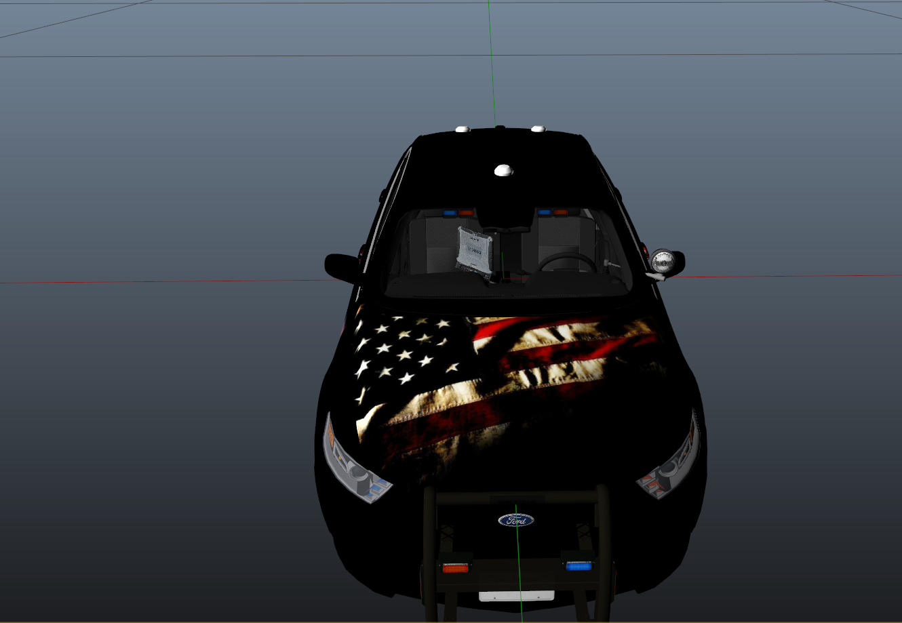Select the right interior visor light bar
The width and height of the screenshot is (902, 623).
coord(553,212)
